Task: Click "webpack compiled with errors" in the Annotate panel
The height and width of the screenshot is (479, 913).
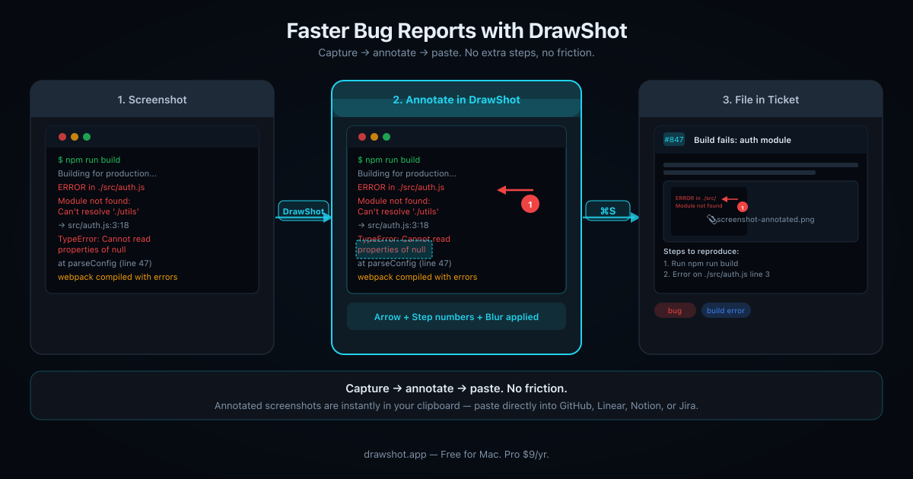Action: pos(418,277)
